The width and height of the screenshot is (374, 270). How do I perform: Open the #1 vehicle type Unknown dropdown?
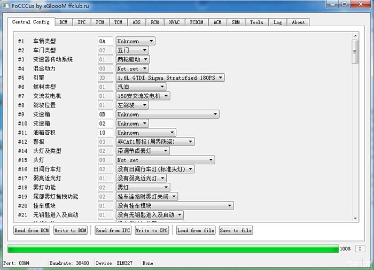coord(136,41)
